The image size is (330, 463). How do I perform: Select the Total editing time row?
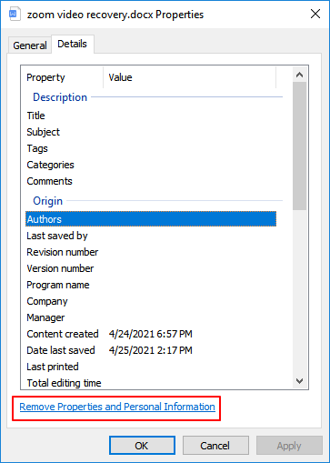tap(151, 383)
